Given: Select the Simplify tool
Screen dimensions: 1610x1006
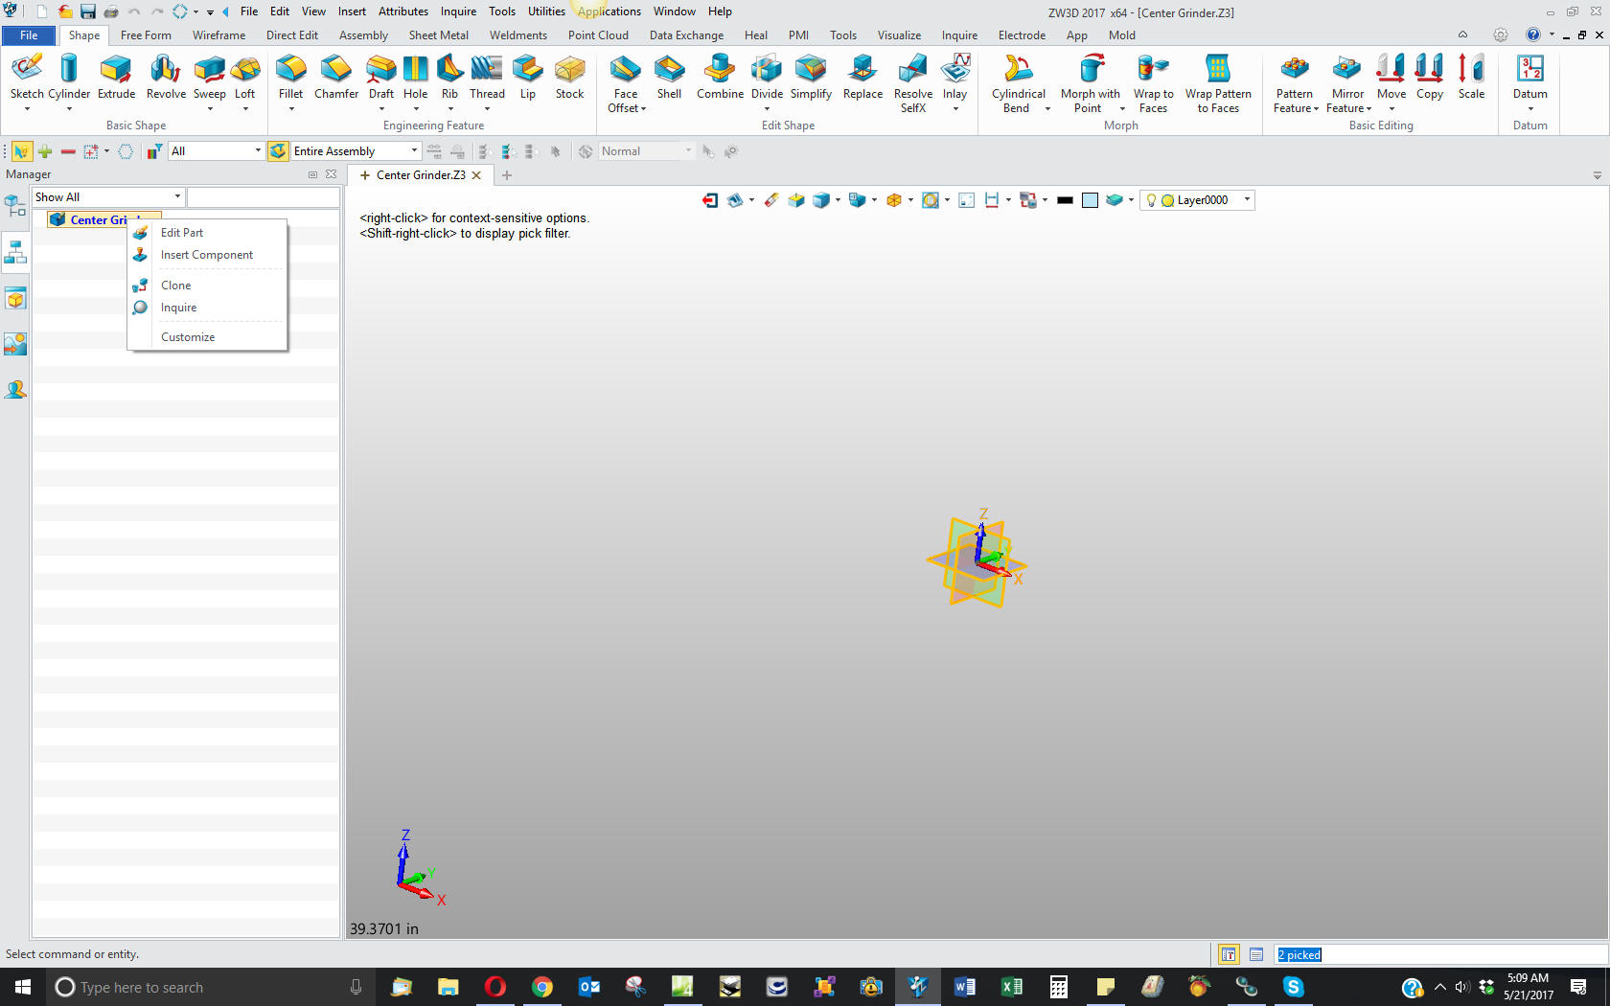Looking at the screenshot, I should 811,77.
